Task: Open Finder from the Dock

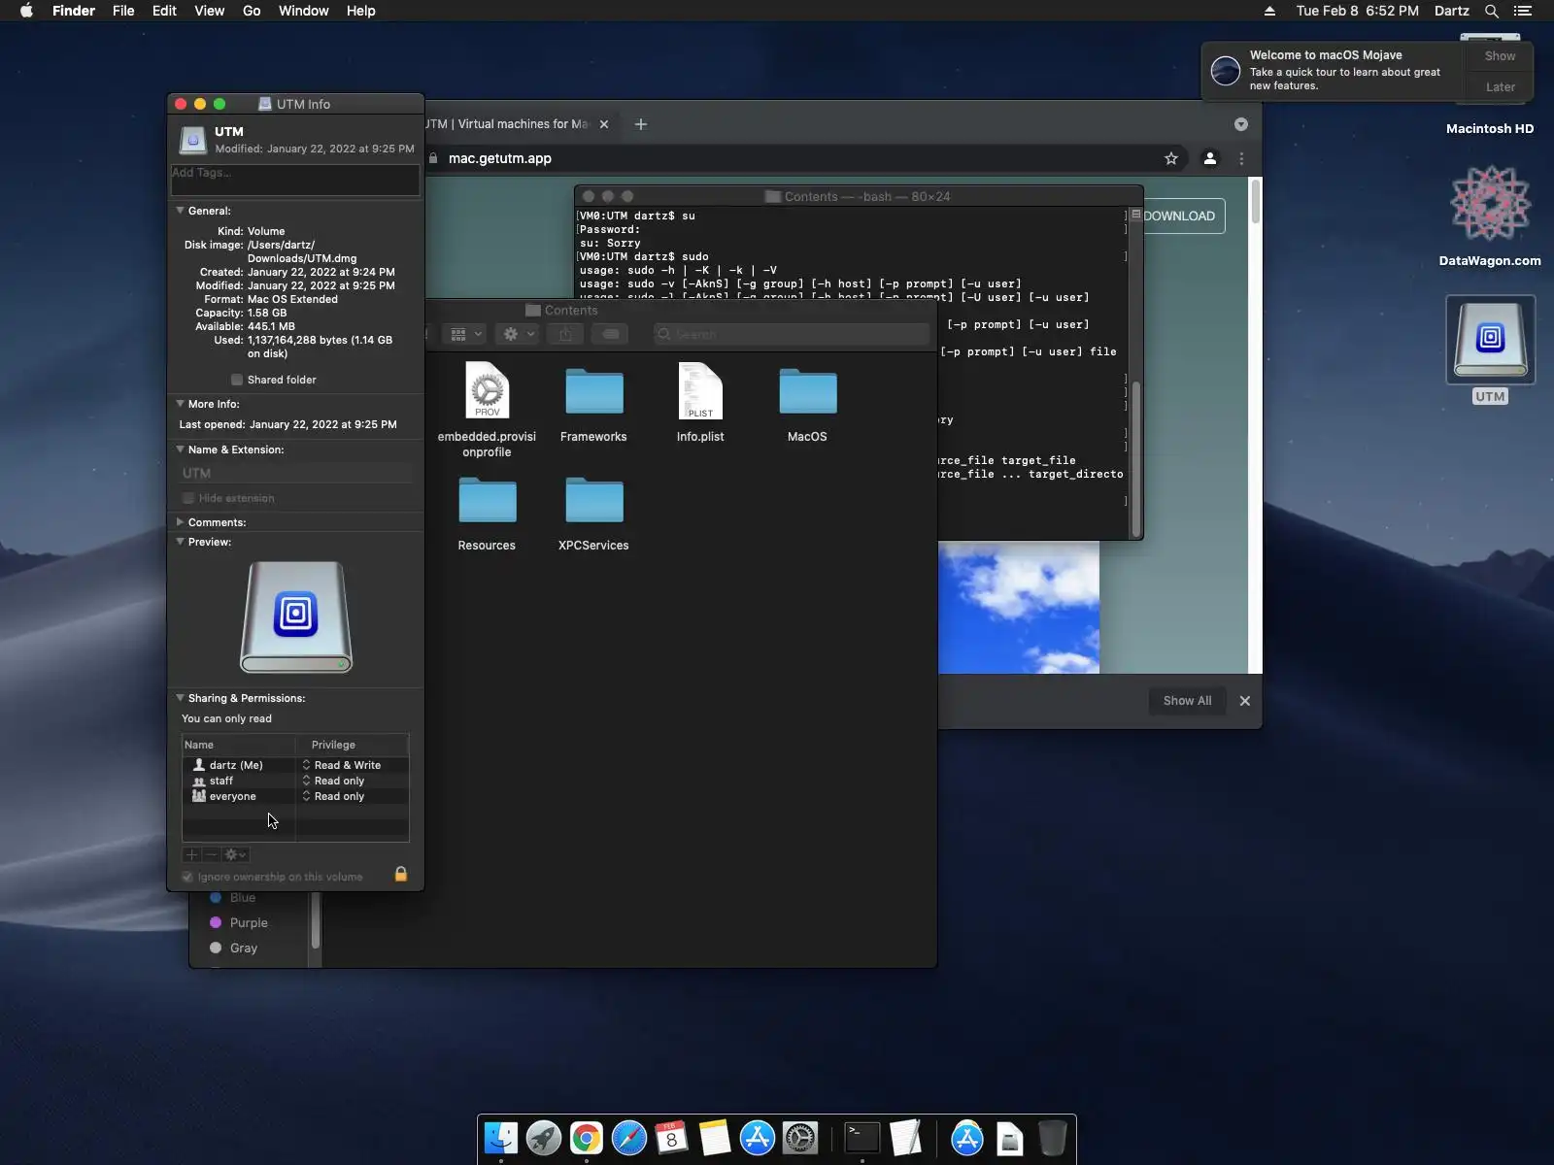Action: [501, 1138]
